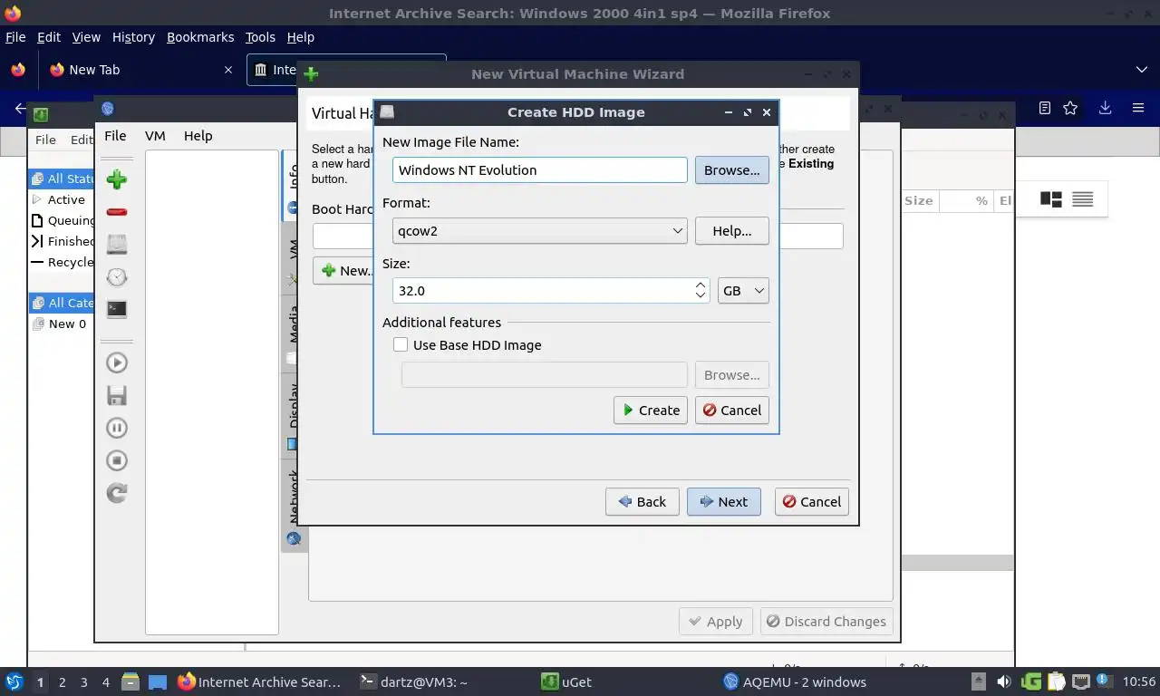The height and width of the screenshot is (696, 1160).
Task: Click the reader view icon in Firefox address bar
Action: click(x=1045, y=108)
